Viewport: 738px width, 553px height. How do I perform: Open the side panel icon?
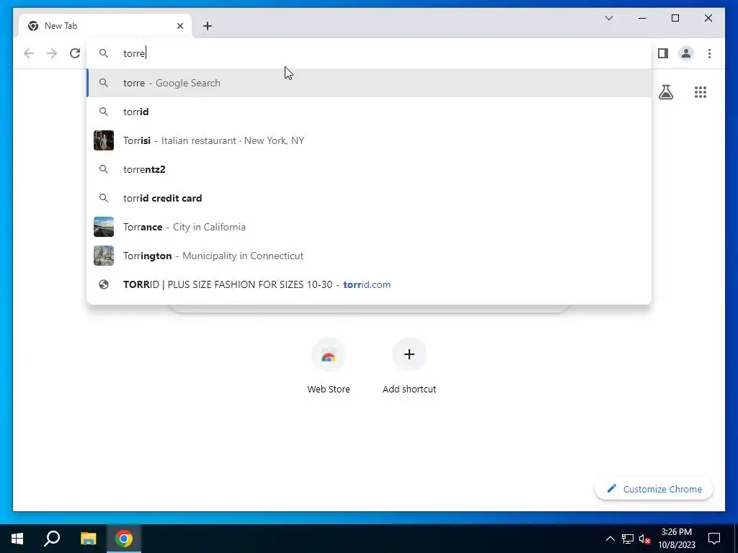(663, 53)
